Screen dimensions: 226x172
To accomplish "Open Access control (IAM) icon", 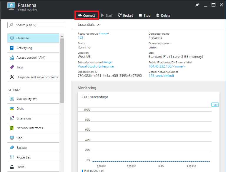I will [12, 58].
